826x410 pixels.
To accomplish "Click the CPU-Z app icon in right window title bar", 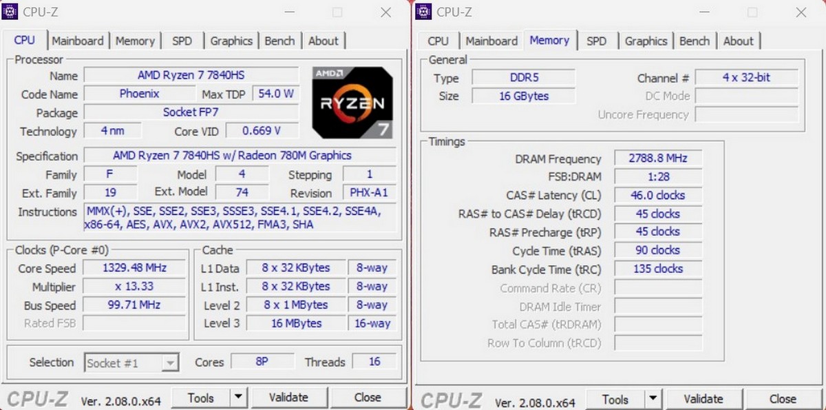I will [424, 11].
